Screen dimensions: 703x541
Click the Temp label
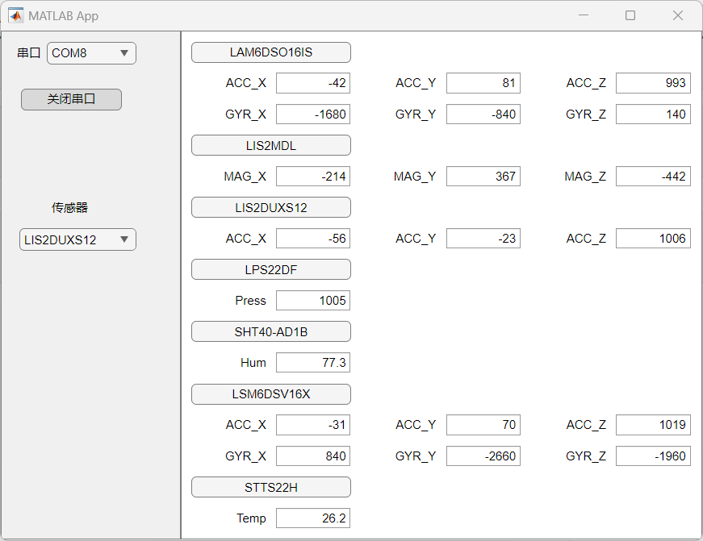(251, 518)
